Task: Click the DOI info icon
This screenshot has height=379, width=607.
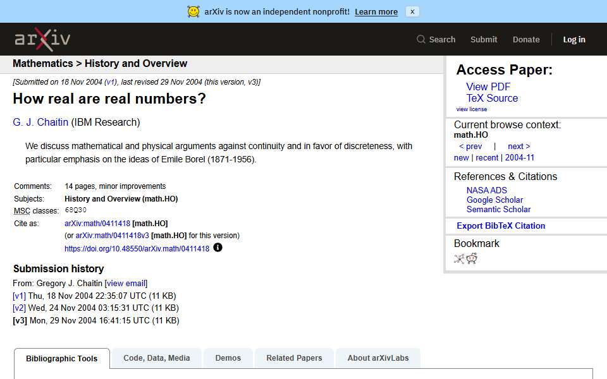Action: pyautogui.click(x=218, y=248)
